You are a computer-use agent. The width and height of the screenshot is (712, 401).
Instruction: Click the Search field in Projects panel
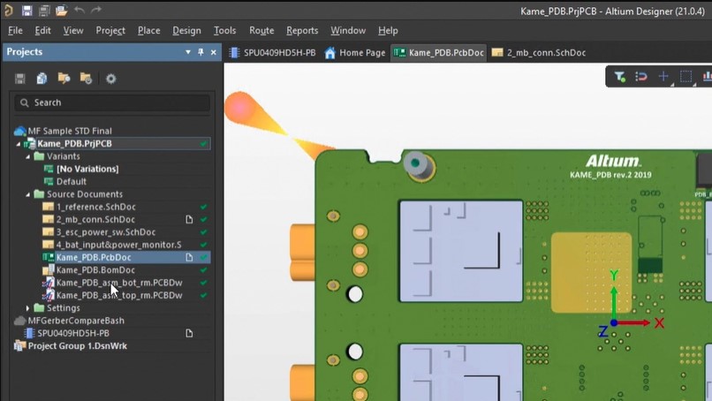pos(112,102)
